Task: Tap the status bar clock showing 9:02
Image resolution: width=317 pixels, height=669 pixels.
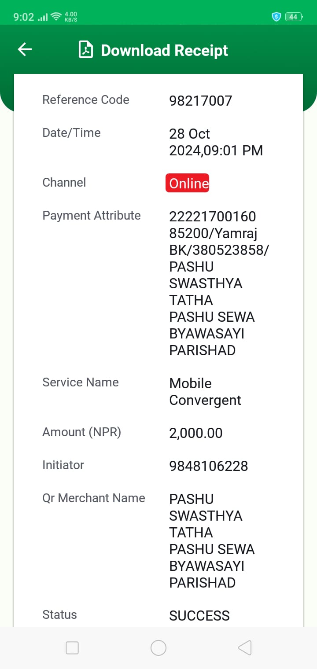Action: coord(23,17)
